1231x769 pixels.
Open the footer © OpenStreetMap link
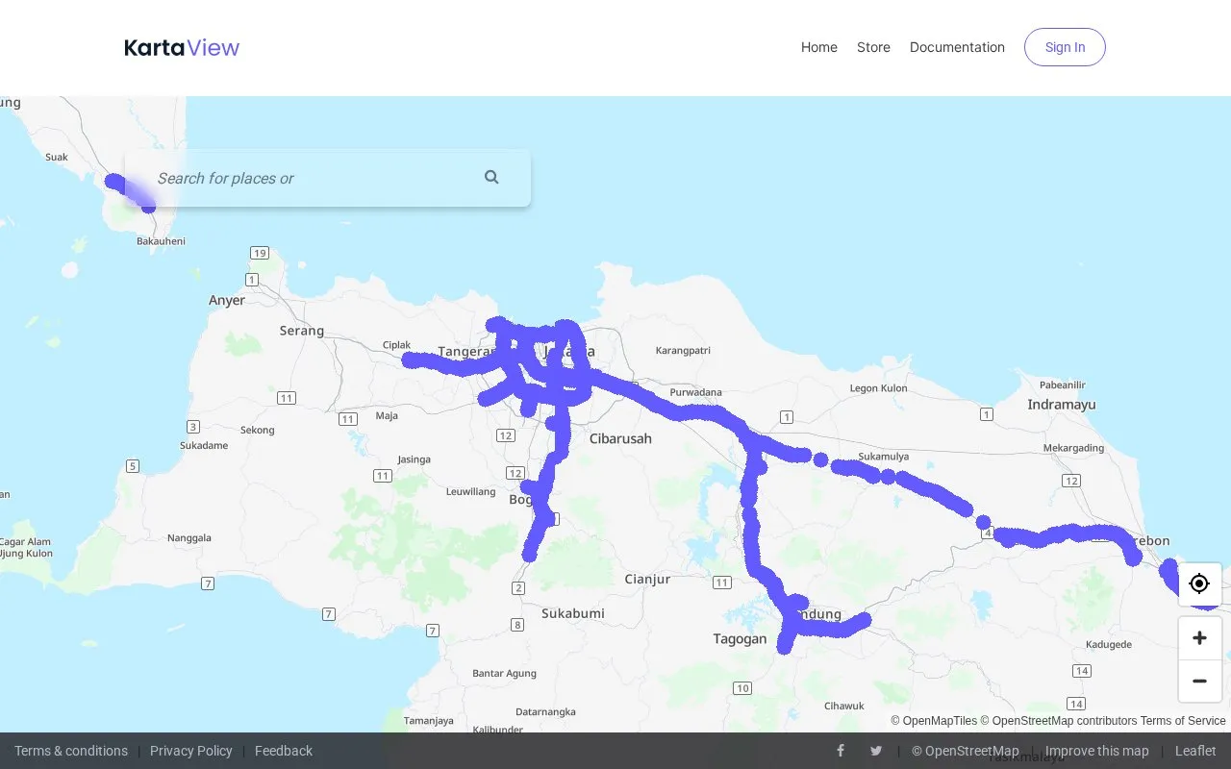tap(966, 751)
